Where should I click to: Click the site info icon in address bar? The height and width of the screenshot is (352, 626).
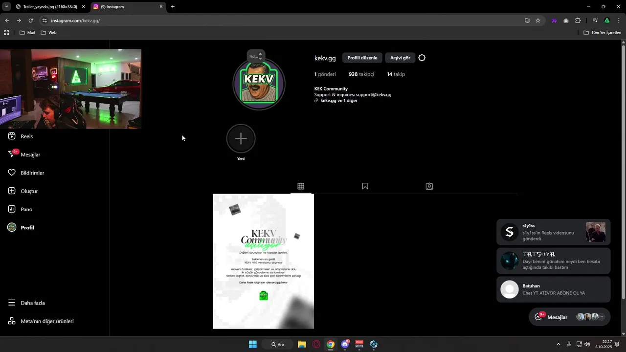tap(45, 21)
